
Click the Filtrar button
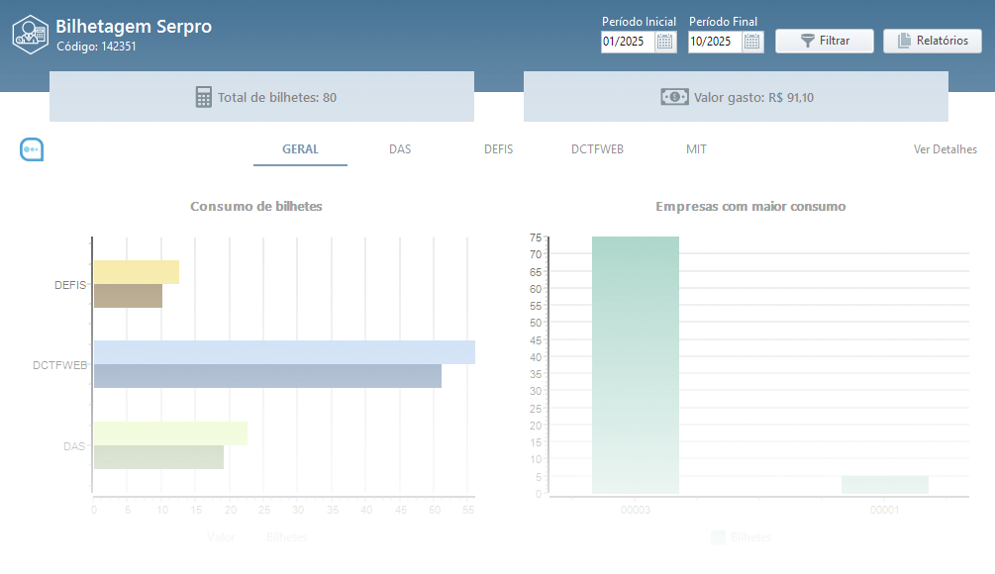pos(824,42)
